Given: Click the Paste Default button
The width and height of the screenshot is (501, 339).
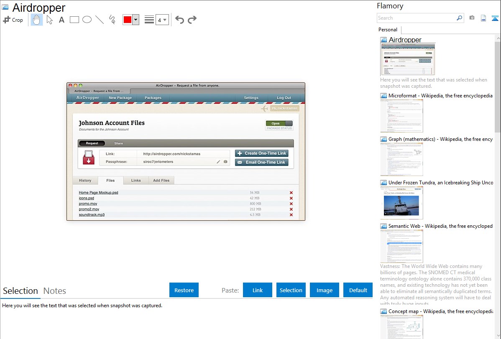Looking at the screenshot, I should coord(358,290).
